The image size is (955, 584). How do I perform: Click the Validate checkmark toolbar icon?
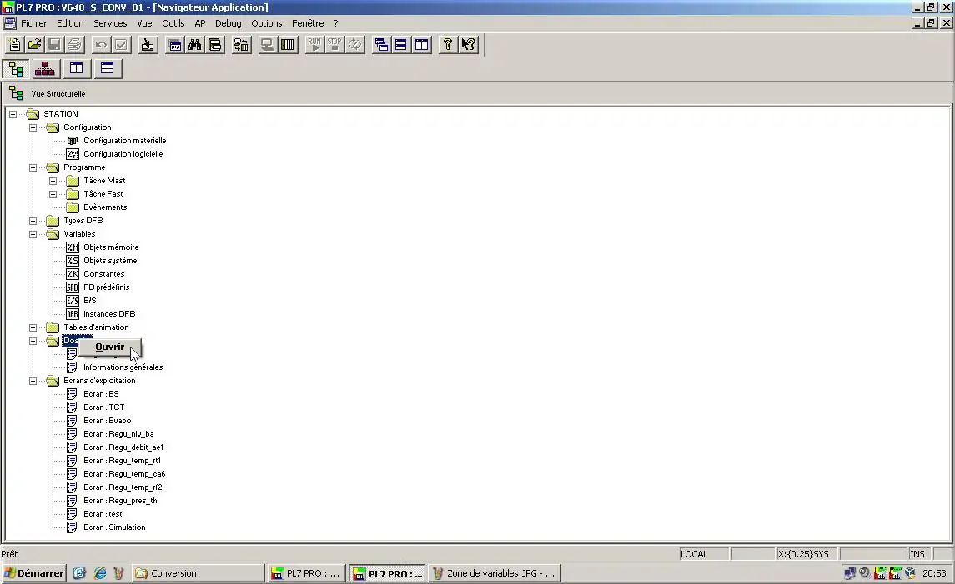tap(121, 44)
